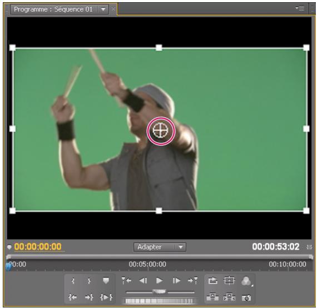Toggle the Loop playback button
Image resolution: width=317 pixels, height=308 pixels.
212,281
